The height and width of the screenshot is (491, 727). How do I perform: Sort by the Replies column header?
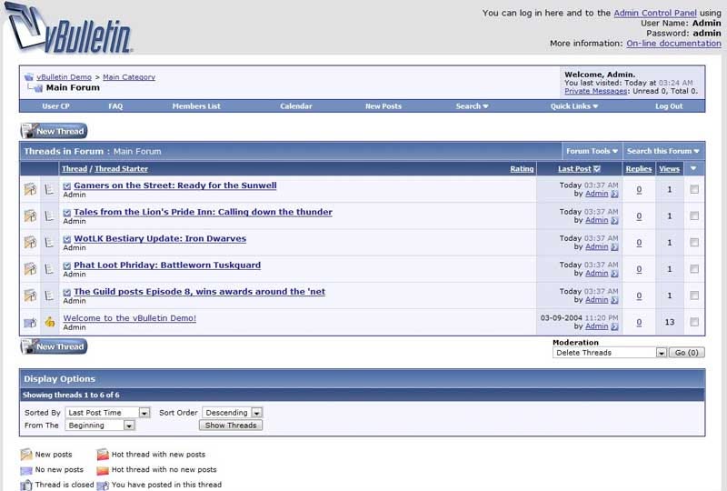[x=639, y=169]
